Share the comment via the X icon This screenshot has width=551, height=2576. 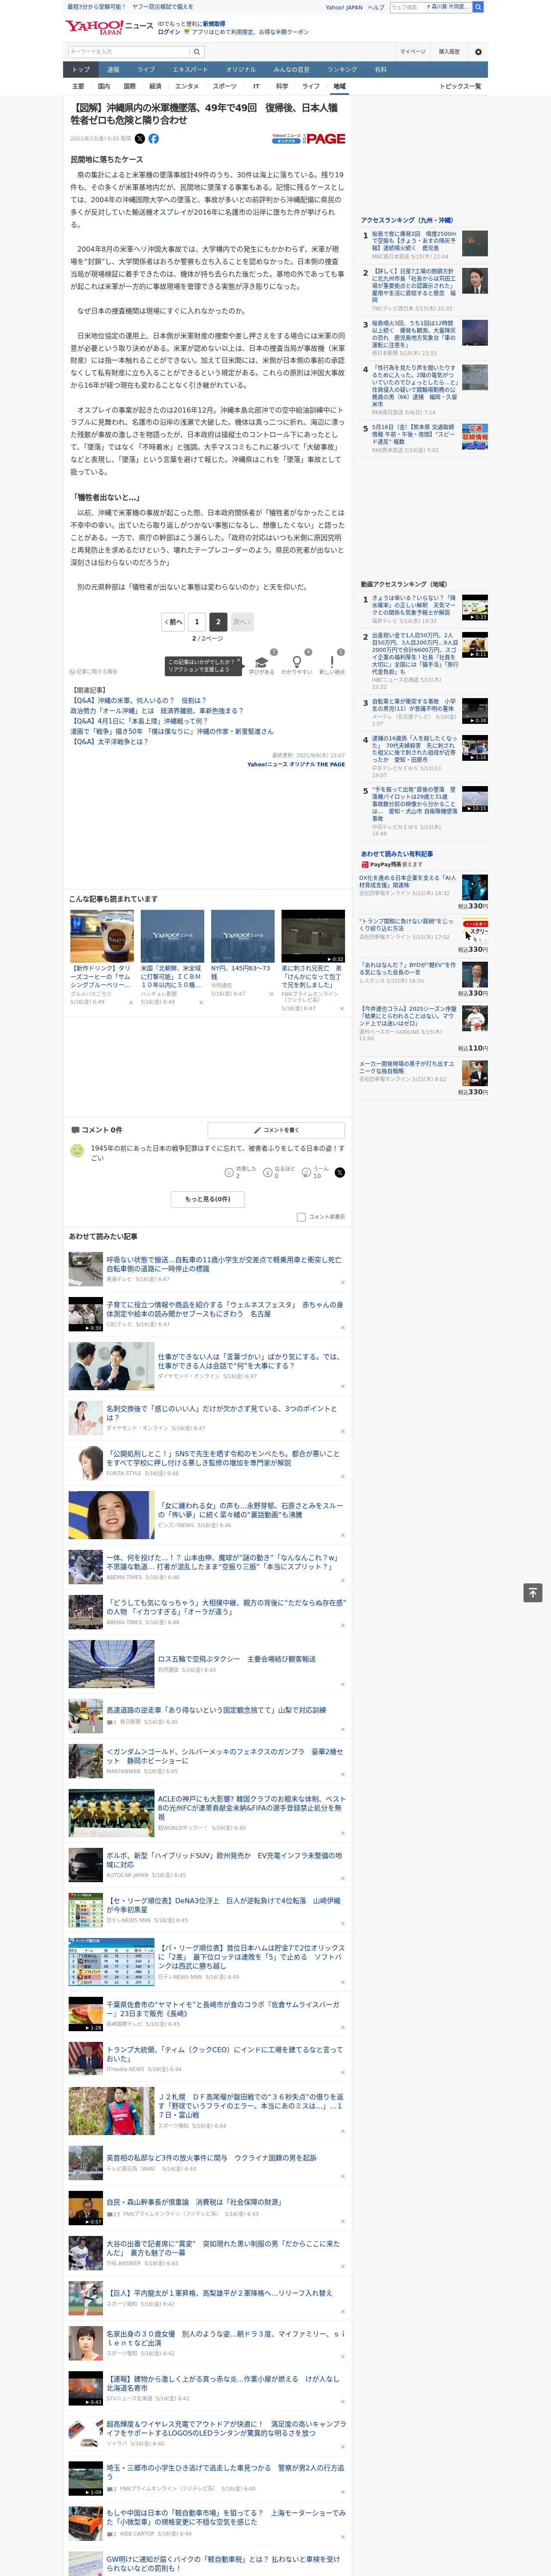340,1172
